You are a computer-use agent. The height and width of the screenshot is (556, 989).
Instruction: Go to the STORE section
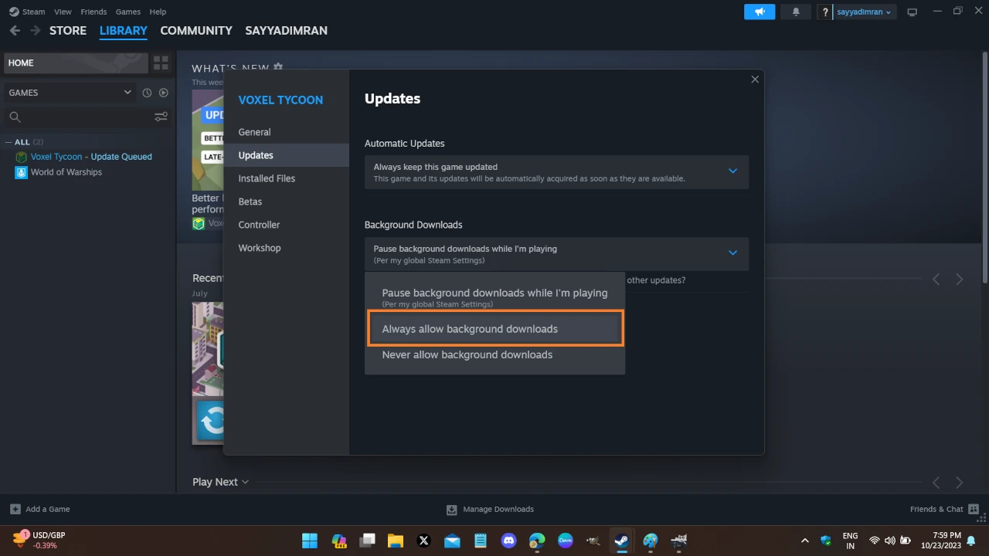tap(68, 30)
